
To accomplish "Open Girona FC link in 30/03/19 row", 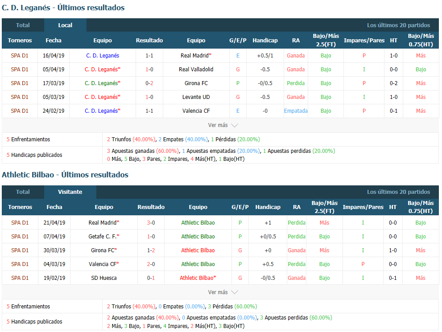I will point(104,250).
